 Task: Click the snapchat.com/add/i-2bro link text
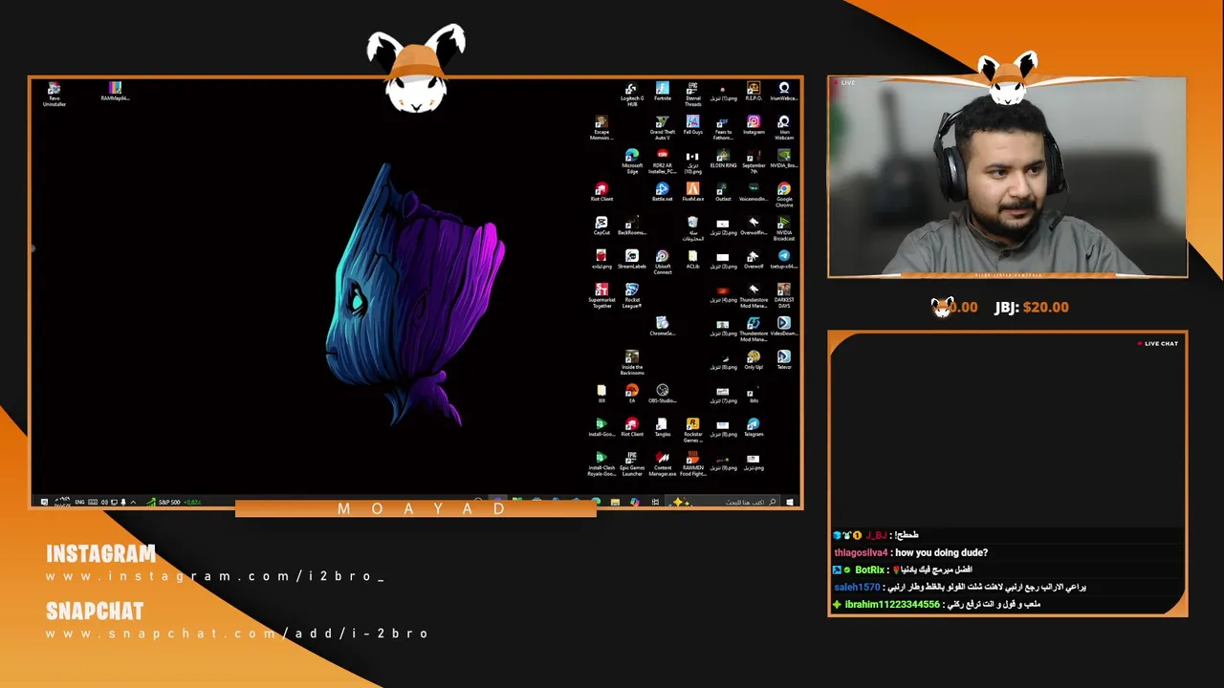(x=237, y=634)
